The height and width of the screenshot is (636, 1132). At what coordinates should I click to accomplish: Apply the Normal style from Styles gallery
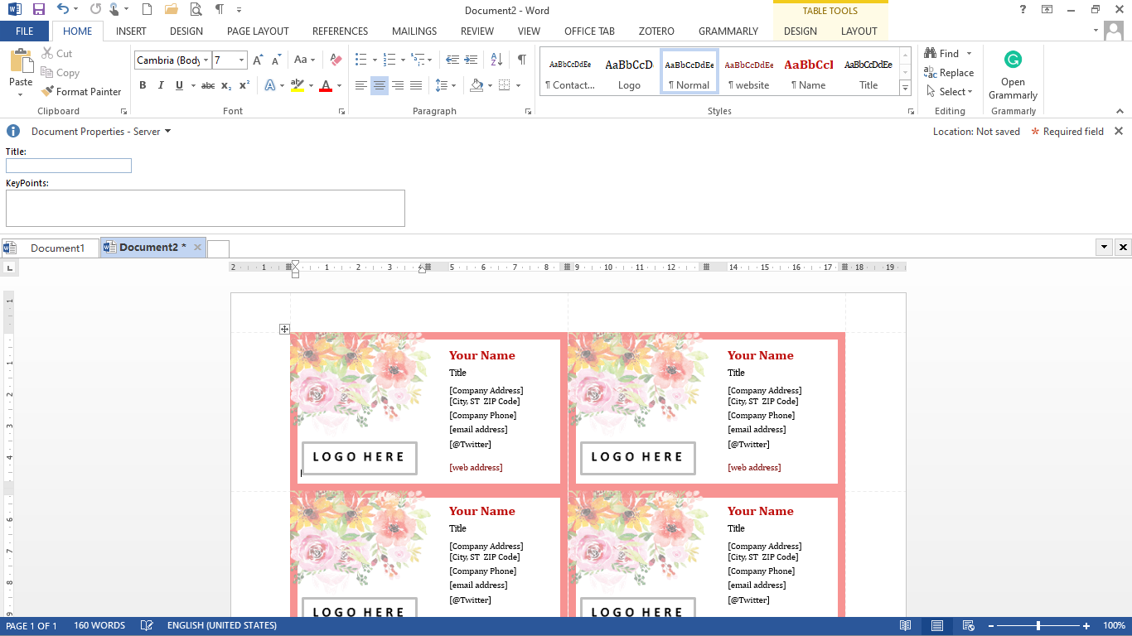pyautogui.click(x=688, y=73)
